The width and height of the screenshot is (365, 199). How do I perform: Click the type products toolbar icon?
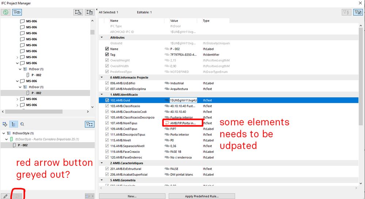tap(90, 12)
